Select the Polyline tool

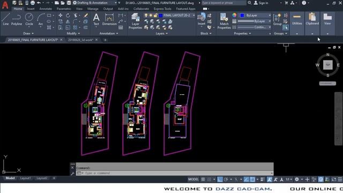(x=17, y=19)
